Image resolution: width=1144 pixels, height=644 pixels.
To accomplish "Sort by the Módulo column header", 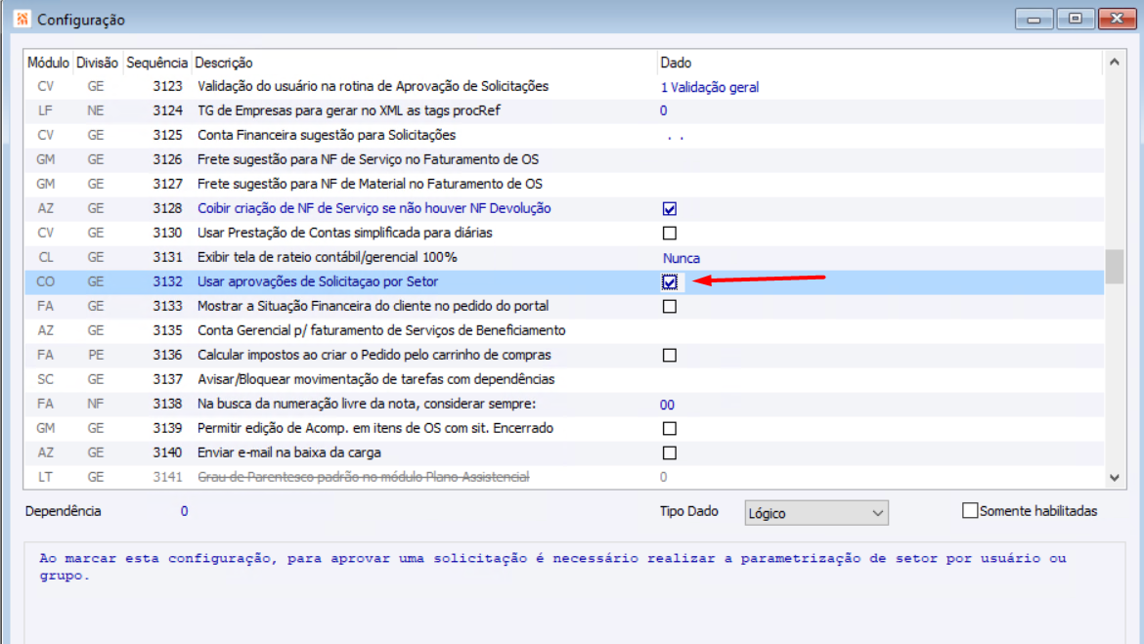I will point(48,63).
